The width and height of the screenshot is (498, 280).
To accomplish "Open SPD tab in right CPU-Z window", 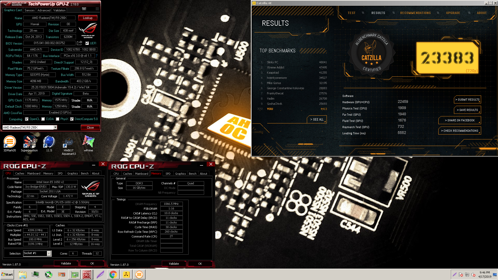I will coord(168,174).
